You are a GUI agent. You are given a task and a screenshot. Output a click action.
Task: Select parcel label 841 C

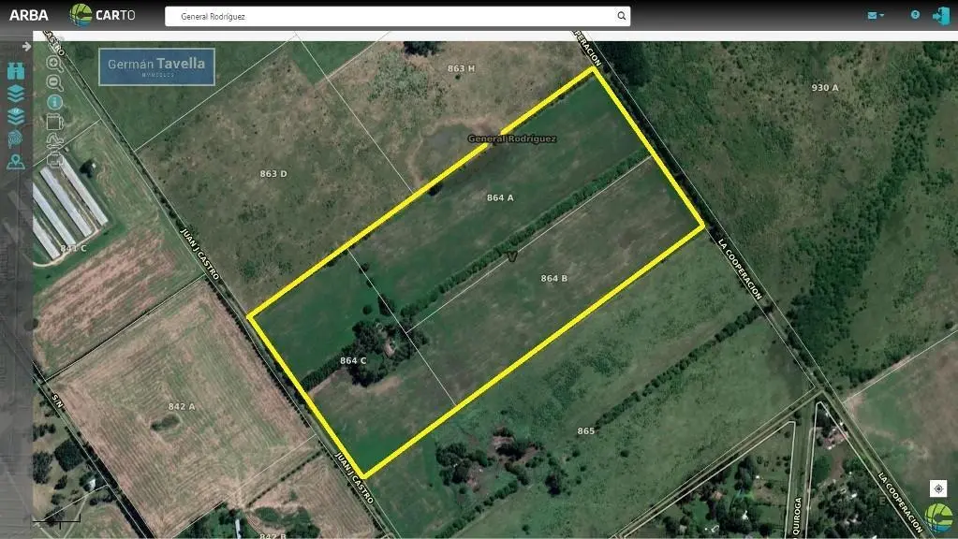click(73, 248)
